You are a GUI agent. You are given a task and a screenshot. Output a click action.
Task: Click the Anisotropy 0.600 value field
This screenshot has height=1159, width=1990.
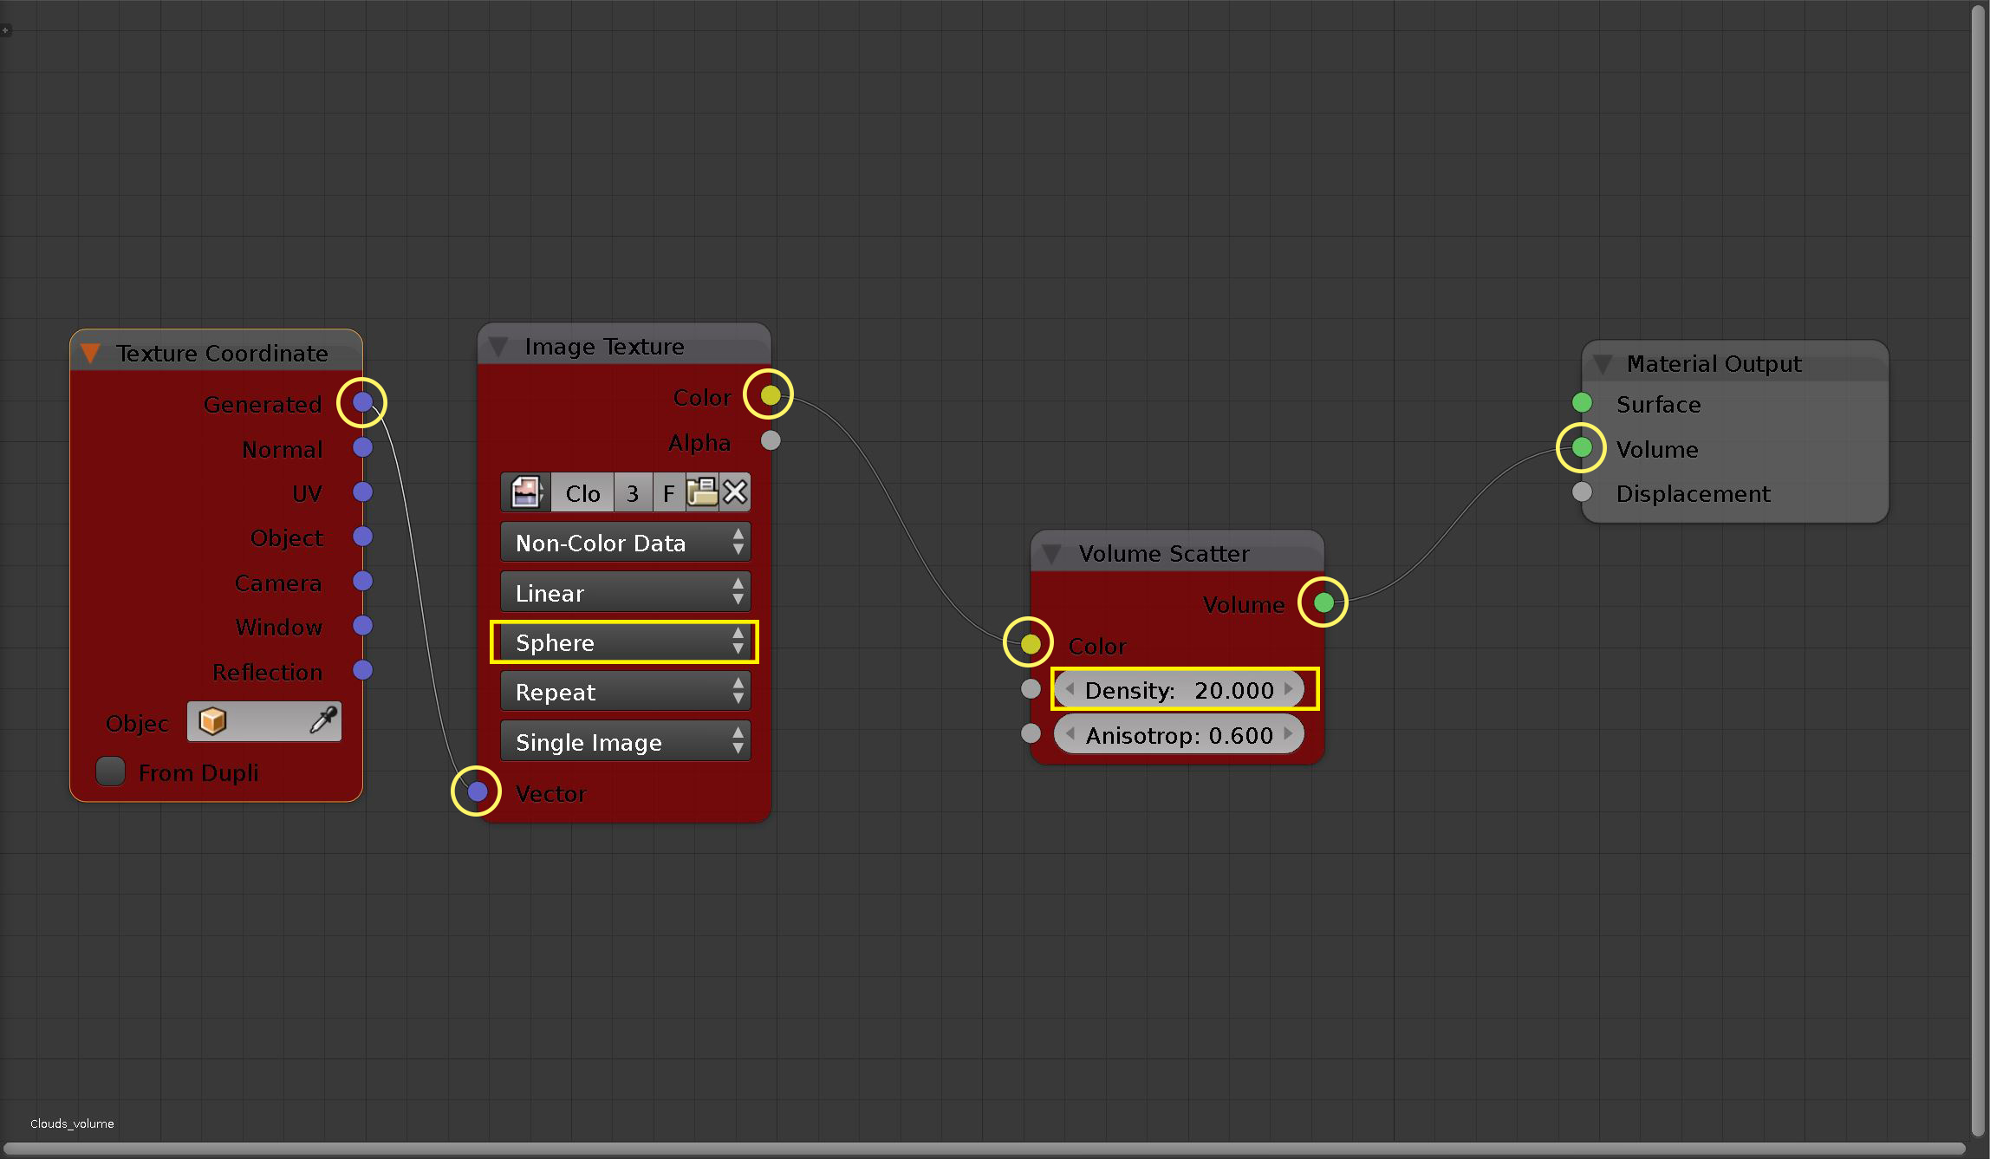tap(1179, 735)
